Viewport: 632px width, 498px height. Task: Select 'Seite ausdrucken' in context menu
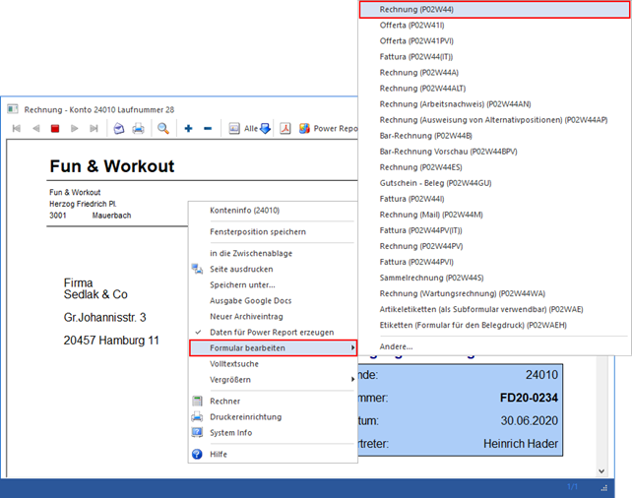[x=241, y=269]
